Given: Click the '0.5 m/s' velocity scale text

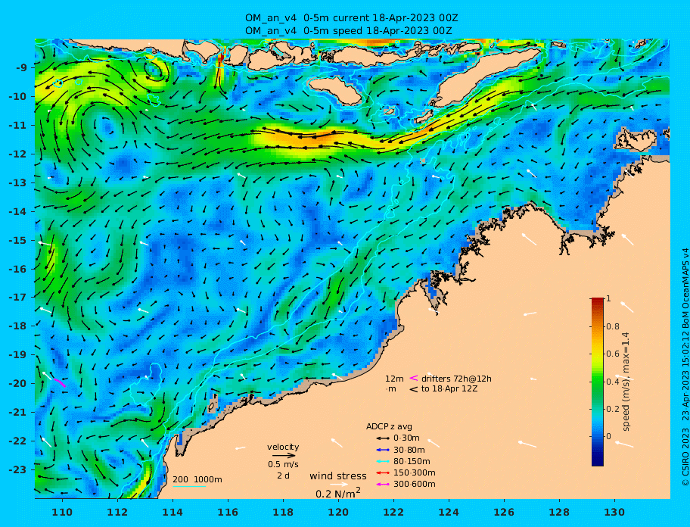Looking at the screenshot, I should tap(284, 464).
